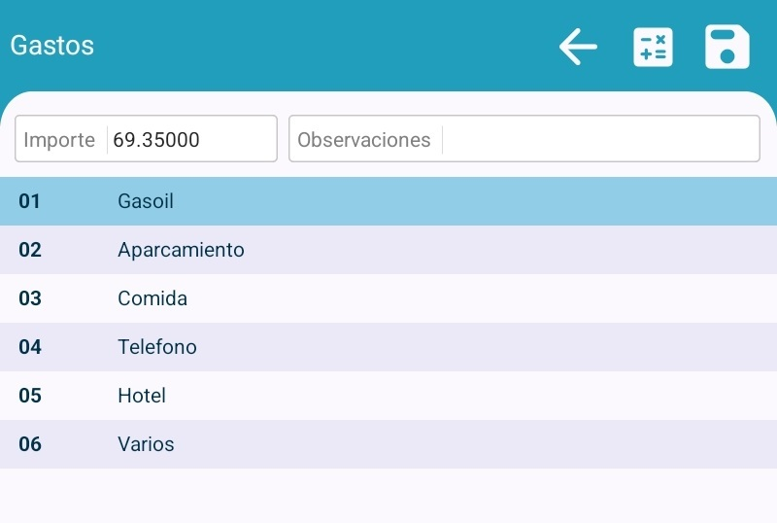The height and width of the screenshot is (523, 777).
Task: Select the row numbered 06
Action: point(30,444)
